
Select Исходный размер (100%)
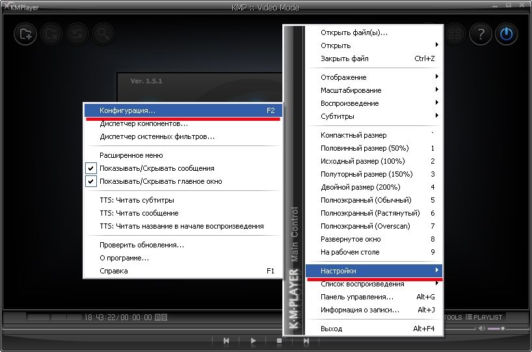click(374, 161)
